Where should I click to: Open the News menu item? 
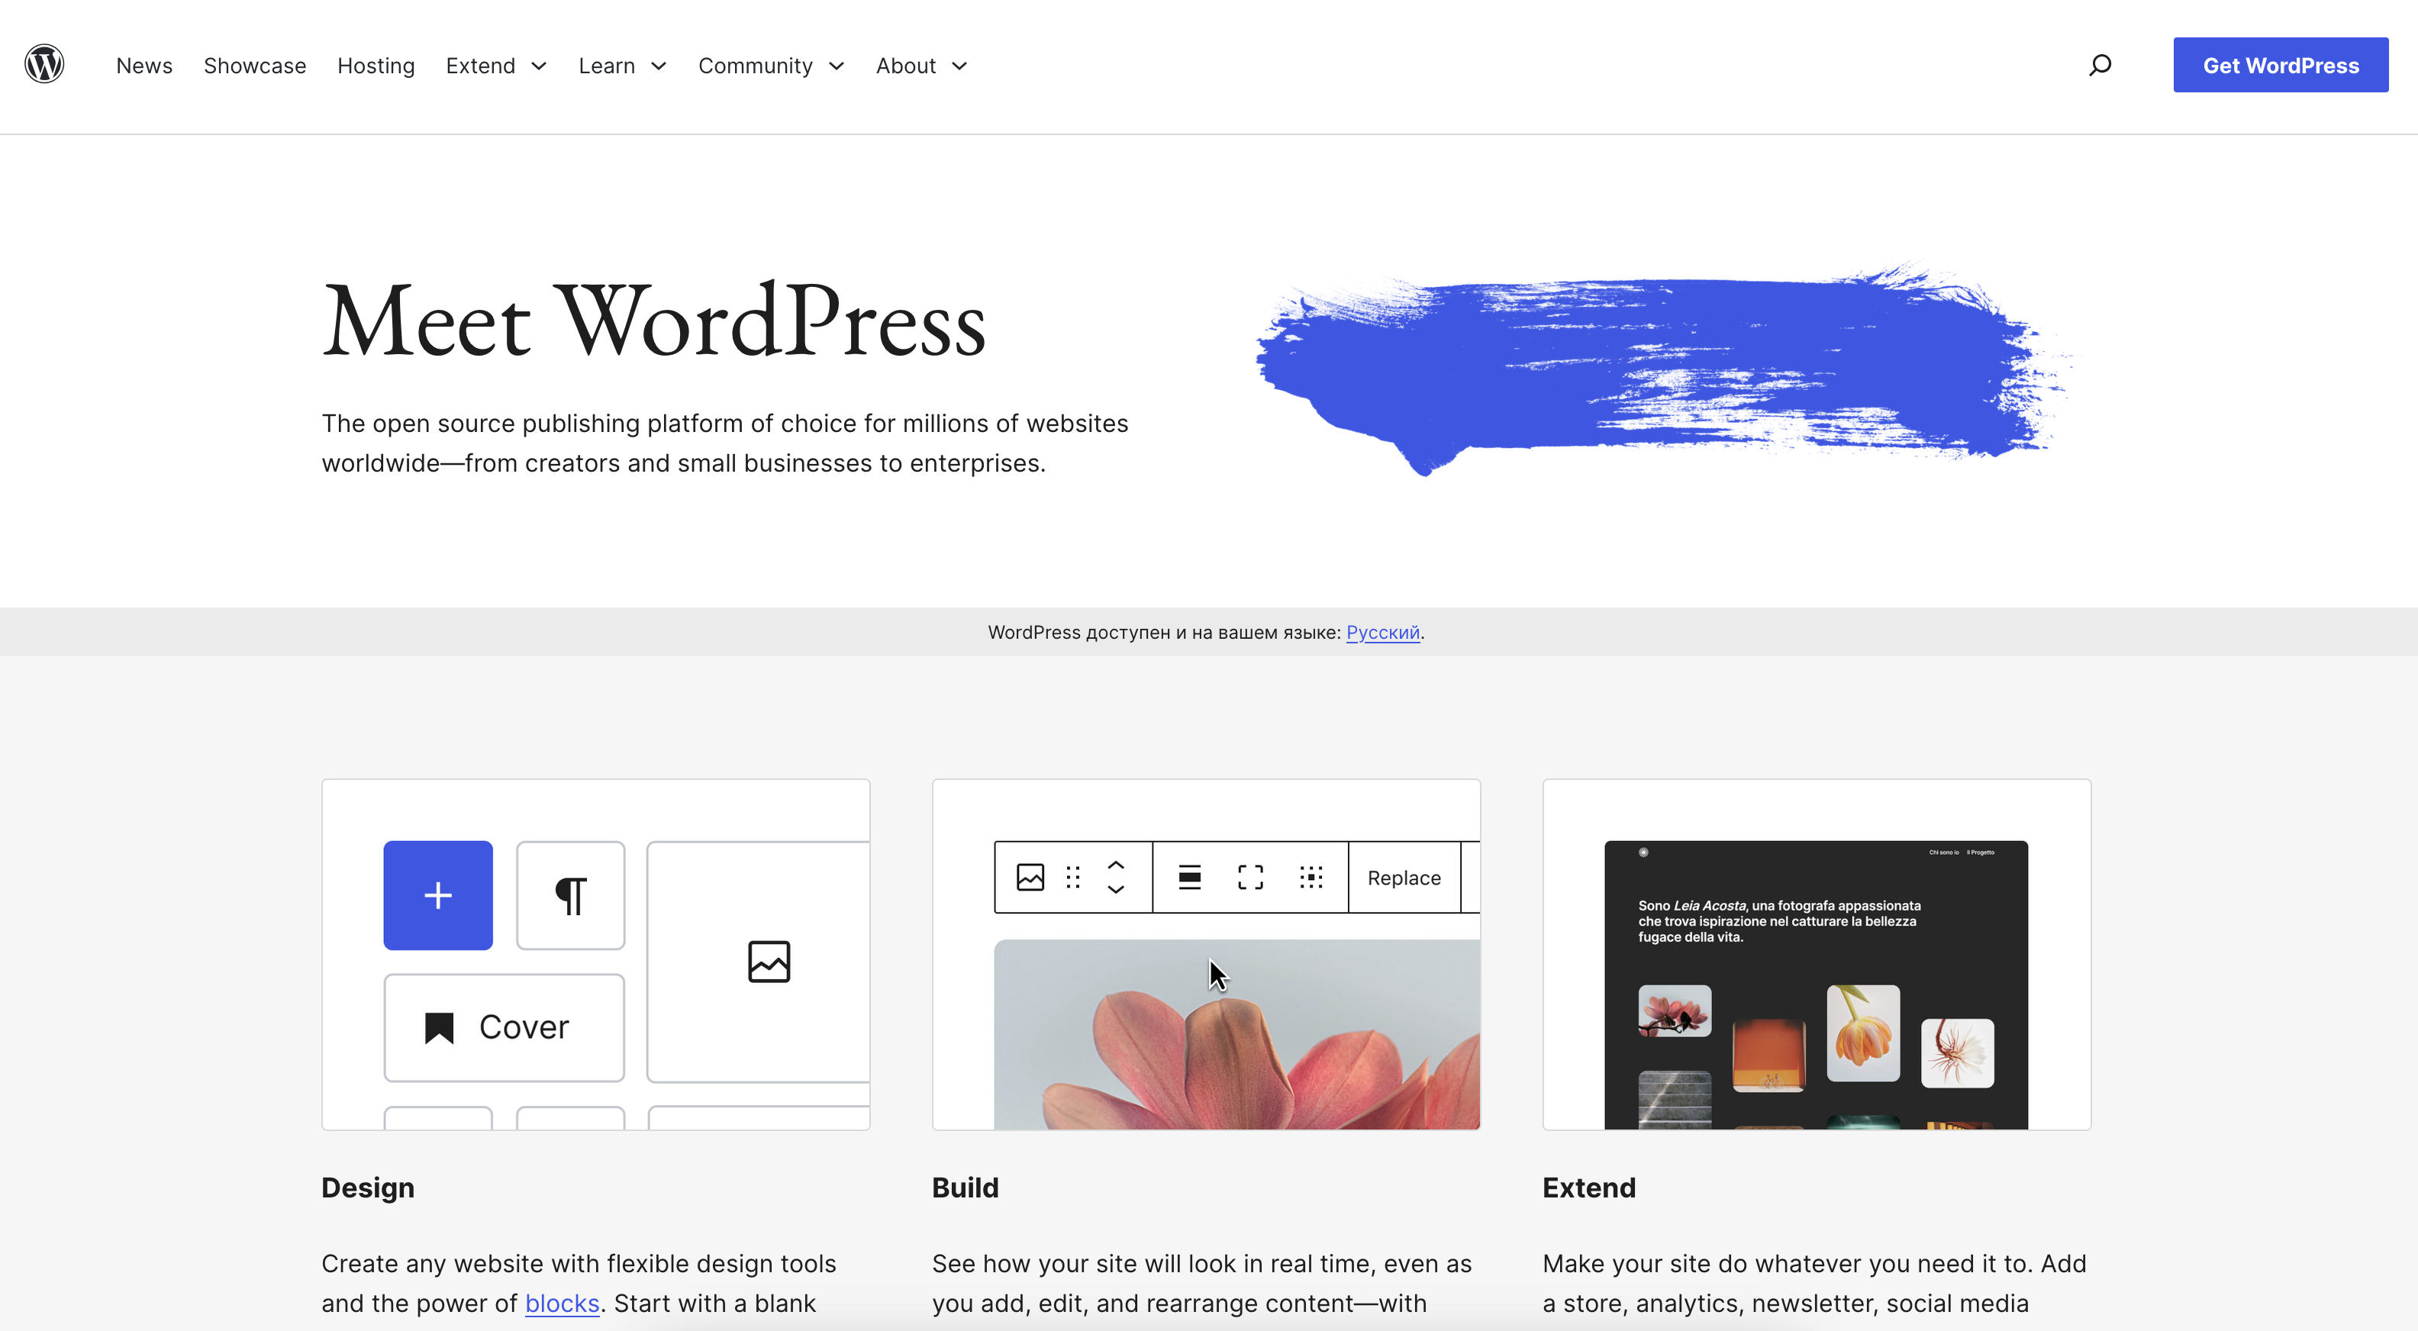coord(143,66)
